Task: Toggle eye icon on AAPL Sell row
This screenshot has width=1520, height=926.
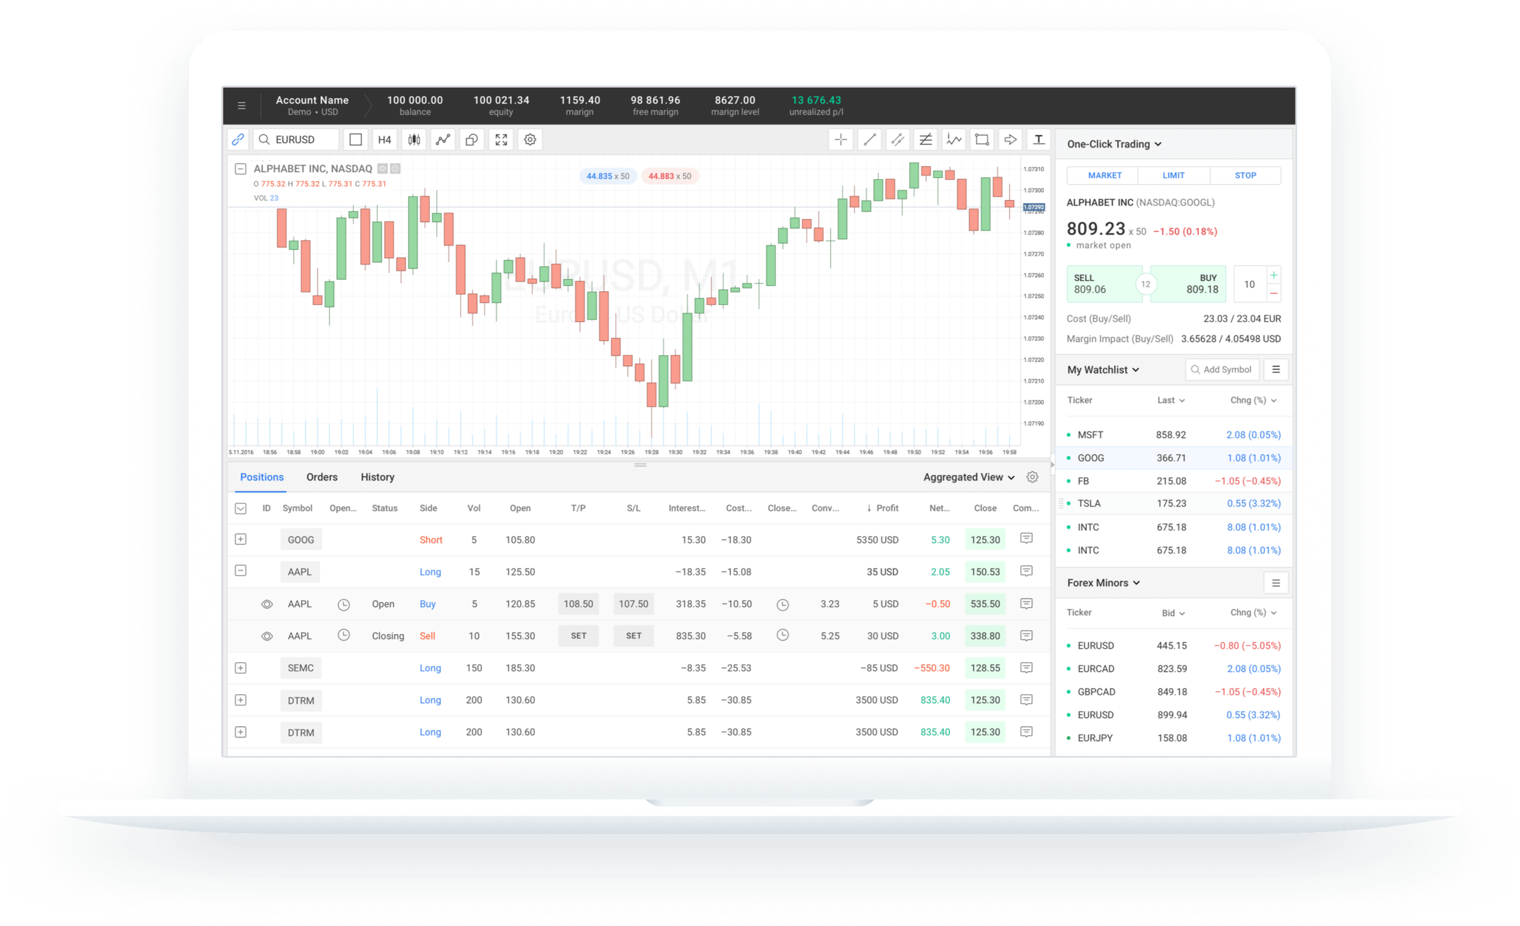Action: (x=266, y=636)
